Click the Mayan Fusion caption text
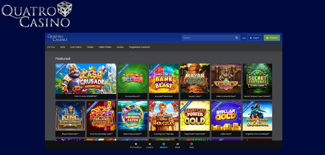 click(x=195, y=96)
